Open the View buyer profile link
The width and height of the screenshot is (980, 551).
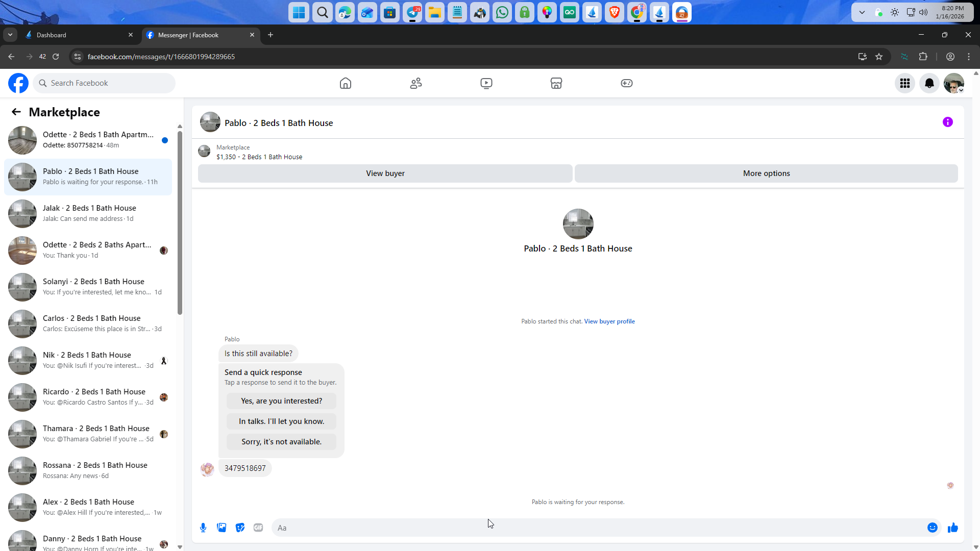609,321
